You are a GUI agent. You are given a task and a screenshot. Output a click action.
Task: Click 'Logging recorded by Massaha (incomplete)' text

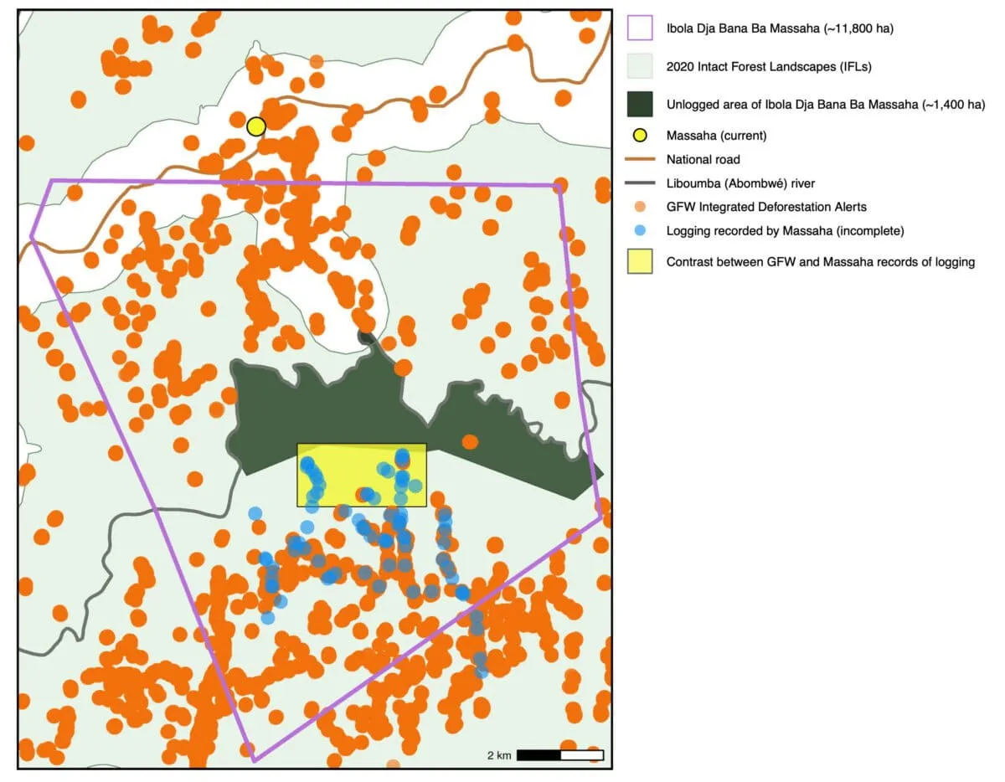(x=786, y=231)
